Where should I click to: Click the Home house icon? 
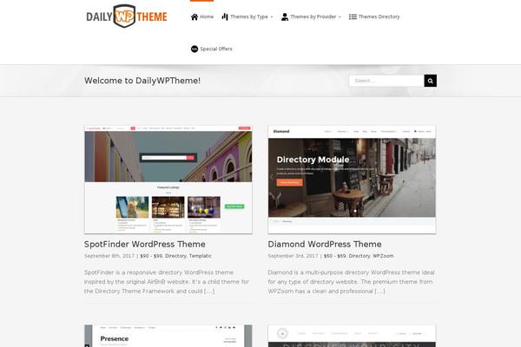tap(195, 16)
